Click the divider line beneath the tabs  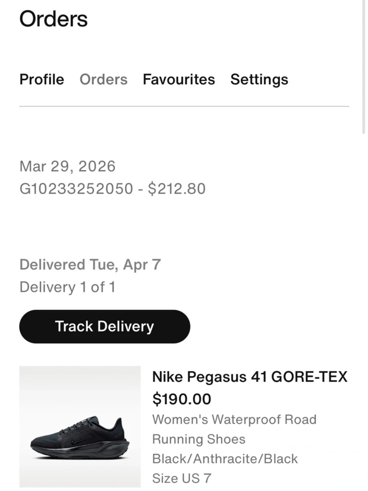click(x=184, y=106)
